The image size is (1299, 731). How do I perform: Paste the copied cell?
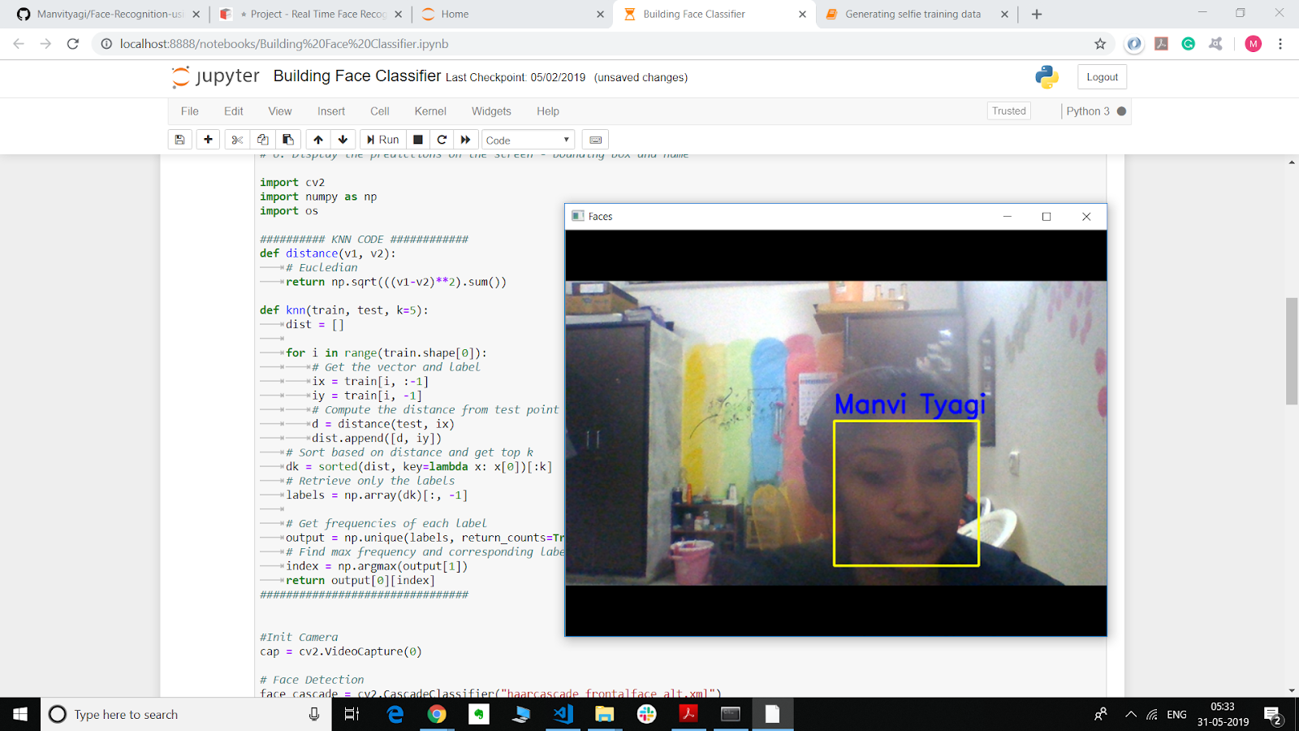click(x=288, y=139)
